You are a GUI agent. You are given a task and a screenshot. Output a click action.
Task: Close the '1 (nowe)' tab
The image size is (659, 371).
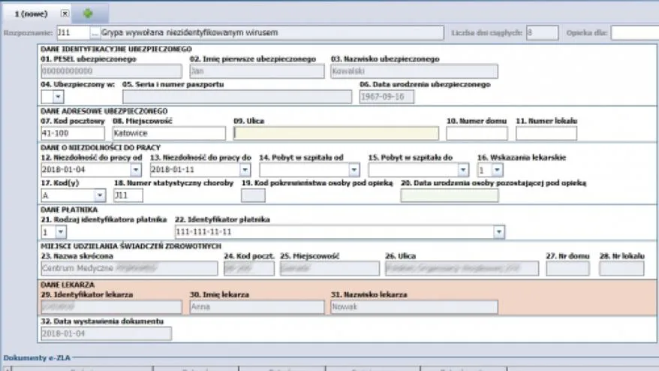tap(65, 14)
